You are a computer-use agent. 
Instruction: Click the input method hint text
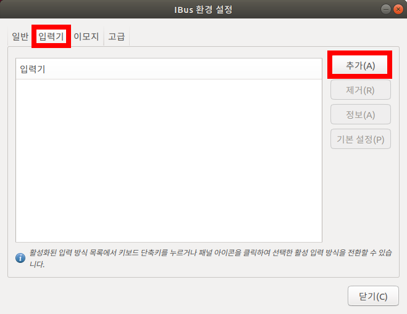(211, 258)
